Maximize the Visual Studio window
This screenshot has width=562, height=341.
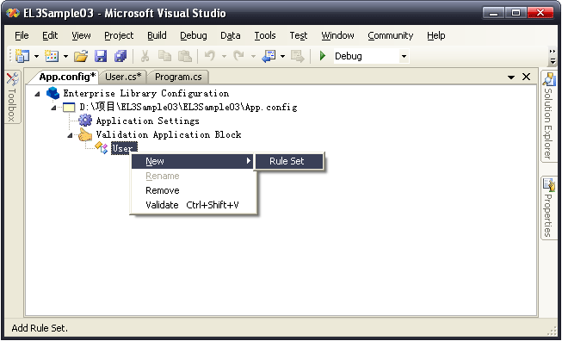(x=516, y=14)
